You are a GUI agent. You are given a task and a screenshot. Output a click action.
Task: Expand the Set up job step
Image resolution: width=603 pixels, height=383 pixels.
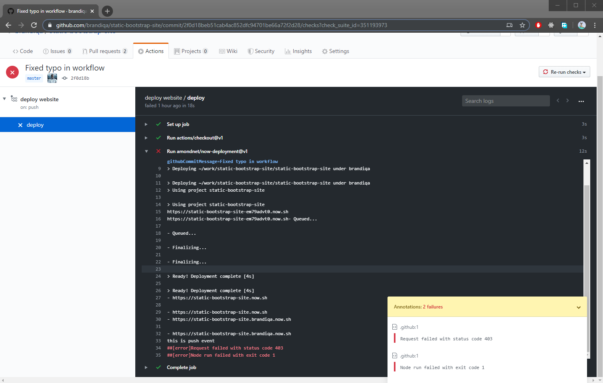[x=146, y=124]
